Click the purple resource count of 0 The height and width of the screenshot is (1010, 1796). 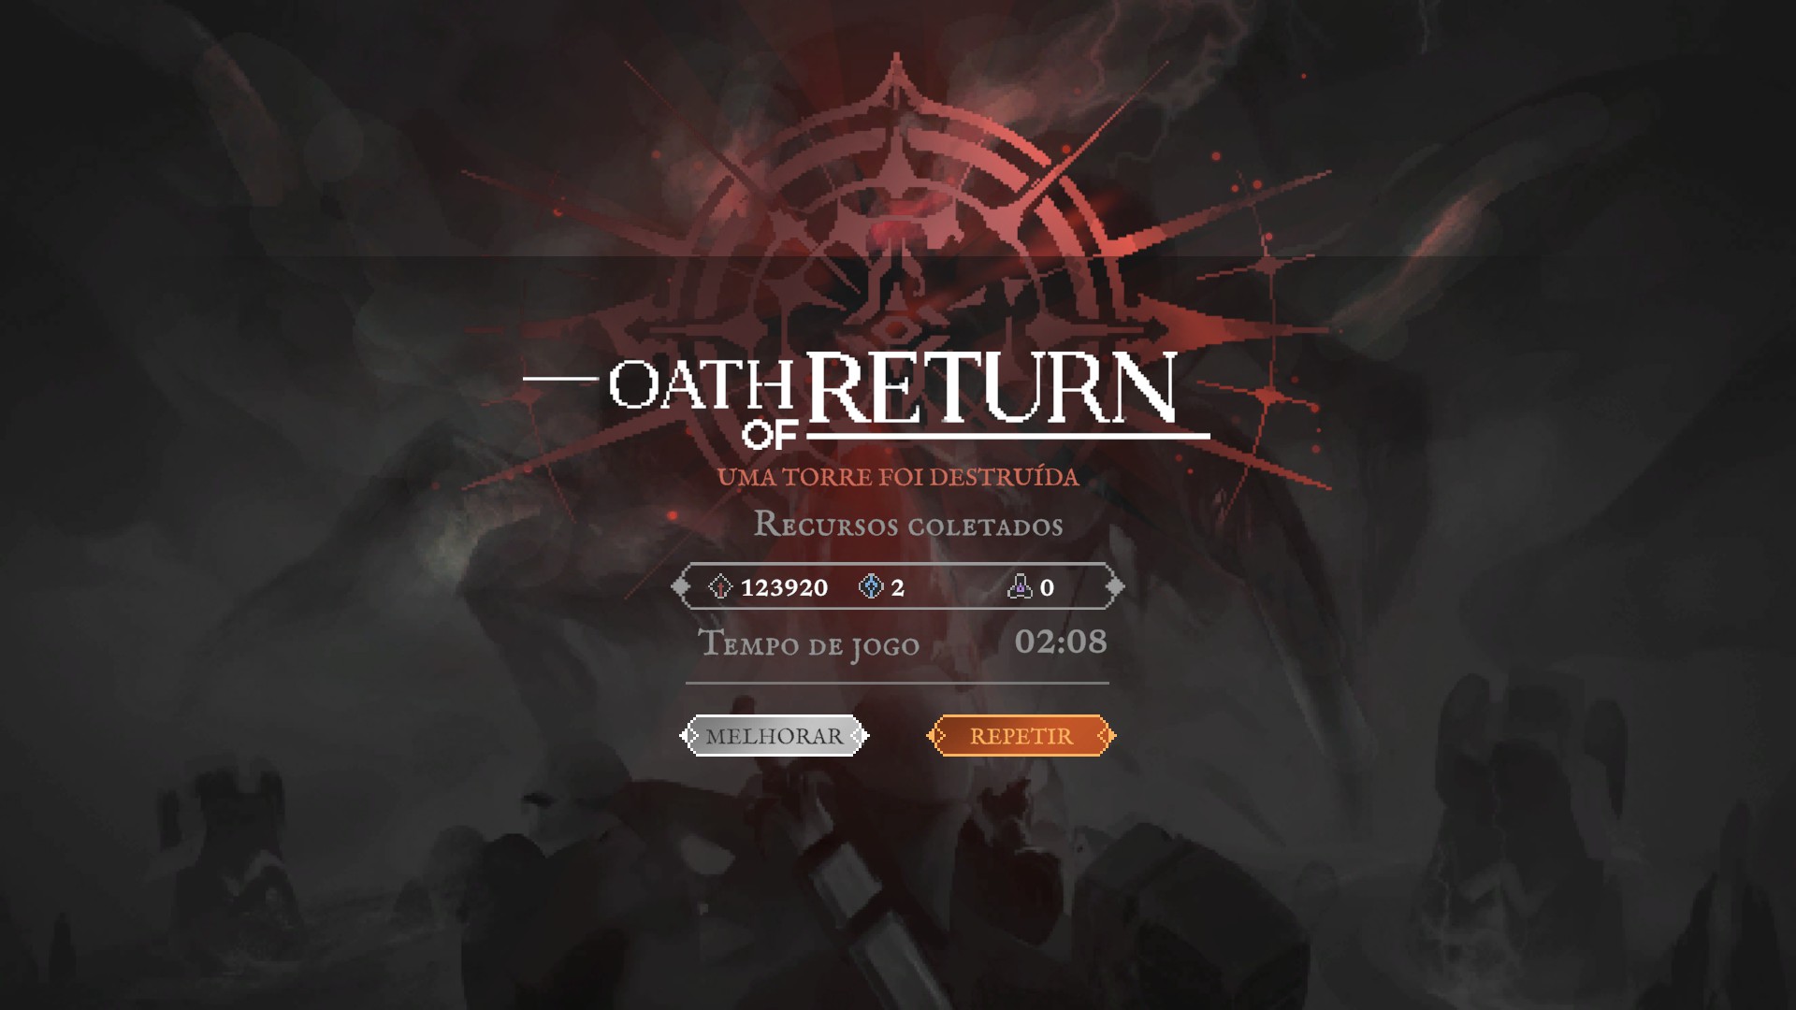pyautogui.click(x=1047, y=587)
